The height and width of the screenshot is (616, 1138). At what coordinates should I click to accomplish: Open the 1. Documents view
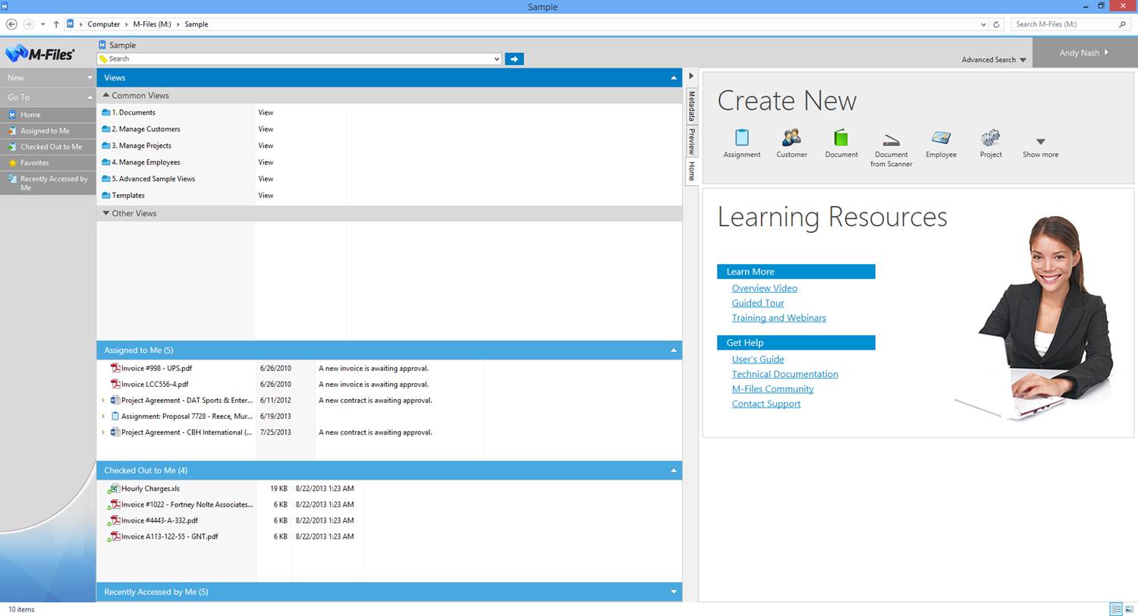pyautogui.click(x=134, y=112)
